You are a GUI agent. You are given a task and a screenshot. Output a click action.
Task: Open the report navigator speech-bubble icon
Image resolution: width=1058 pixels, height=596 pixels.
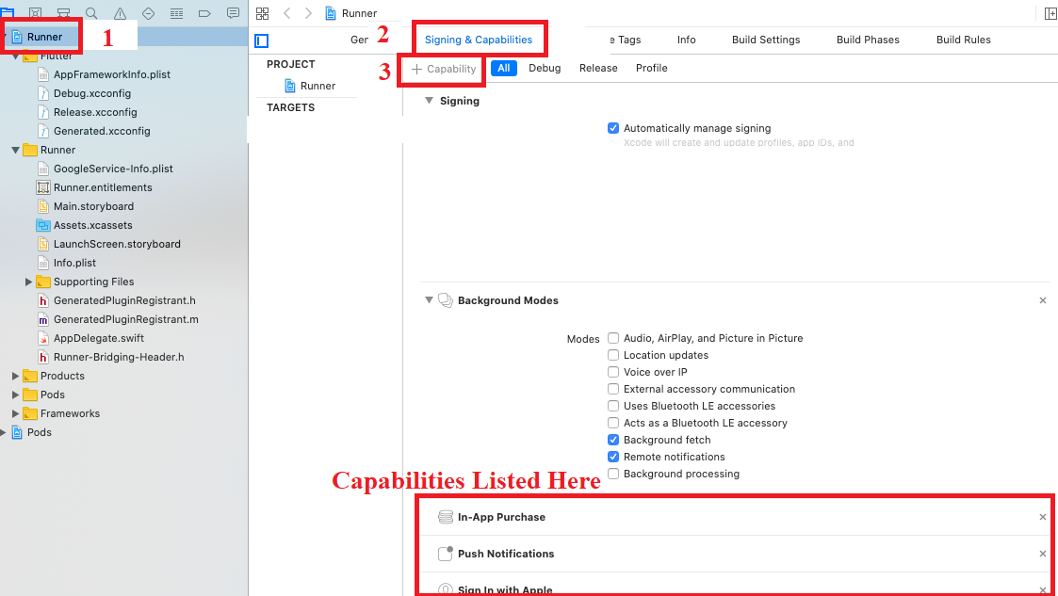click(233, 13)
